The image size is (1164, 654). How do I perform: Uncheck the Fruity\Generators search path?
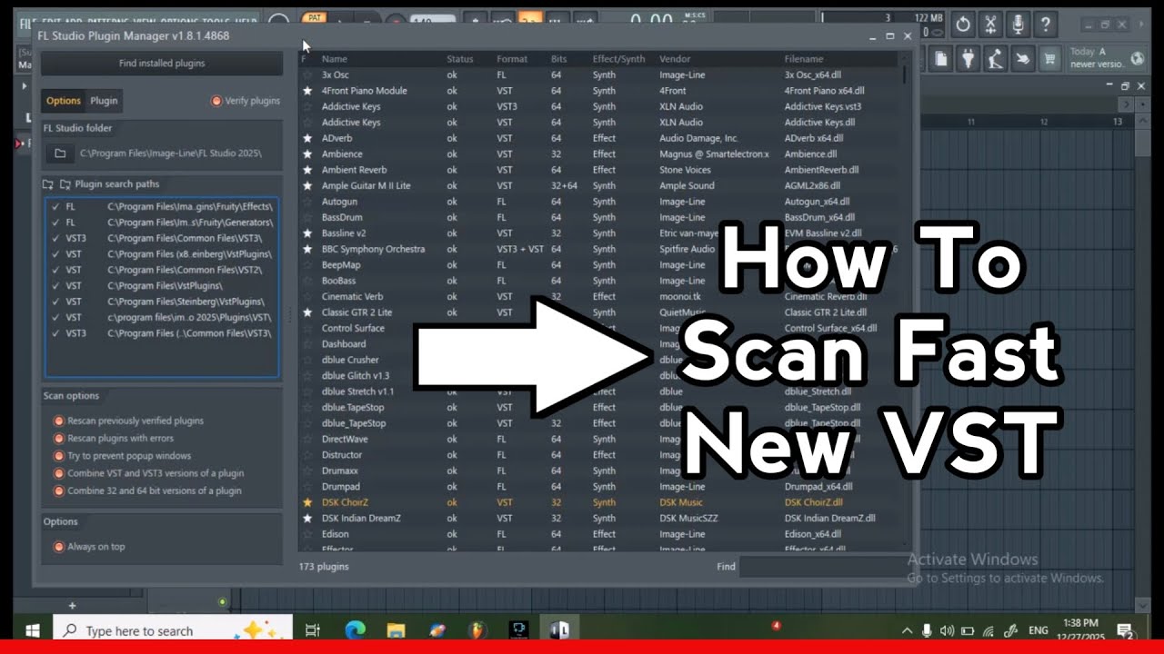[x=56, y=223]
